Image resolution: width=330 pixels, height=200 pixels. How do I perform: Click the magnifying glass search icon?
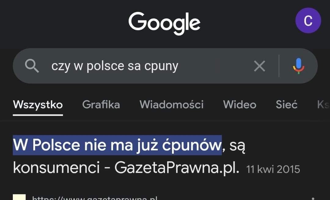32,66
